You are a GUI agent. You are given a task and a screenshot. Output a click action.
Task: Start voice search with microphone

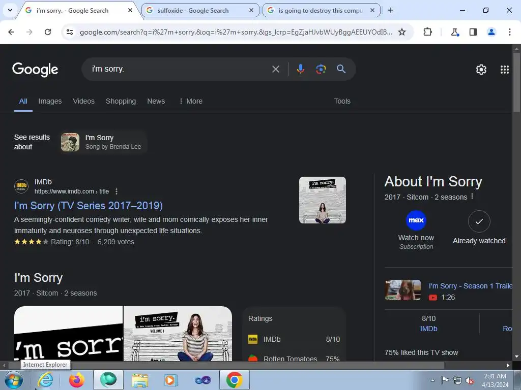coord(300,69)
